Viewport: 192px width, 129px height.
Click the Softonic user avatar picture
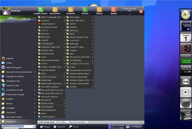pyautogui.click(x=6, y=11)
